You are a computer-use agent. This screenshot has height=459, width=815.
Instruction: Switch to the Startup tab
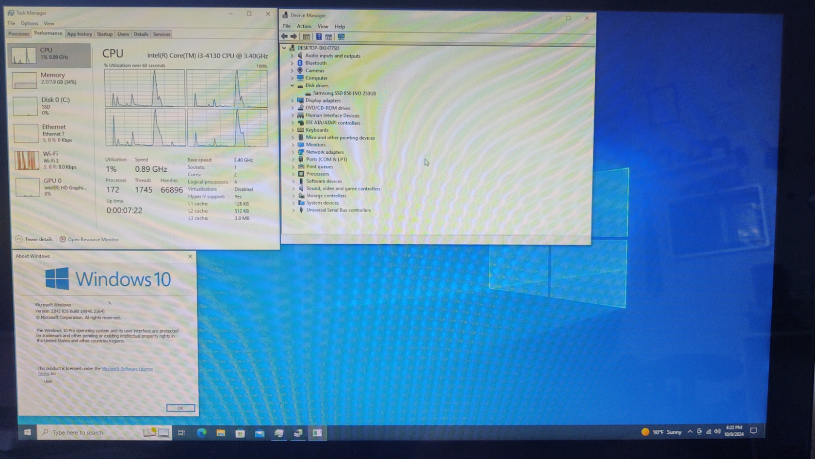104,34
